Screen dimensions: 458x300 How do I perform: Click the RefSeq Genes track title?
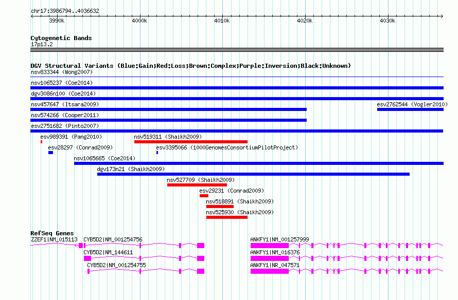52,233
